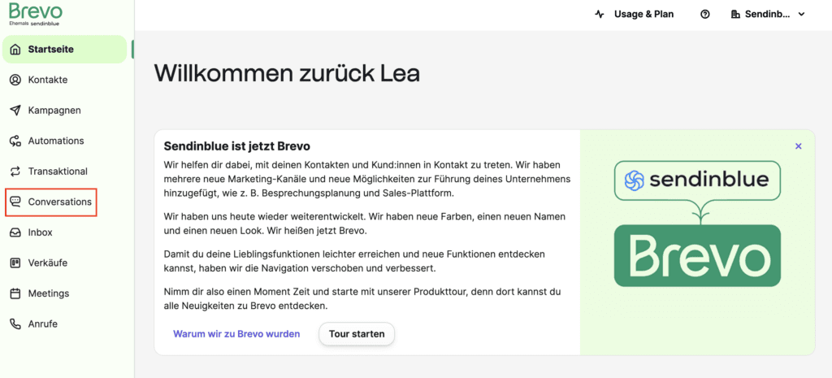832x378 pixels.
Task: Click the Kontakte person icon
Action: (15, 80)
